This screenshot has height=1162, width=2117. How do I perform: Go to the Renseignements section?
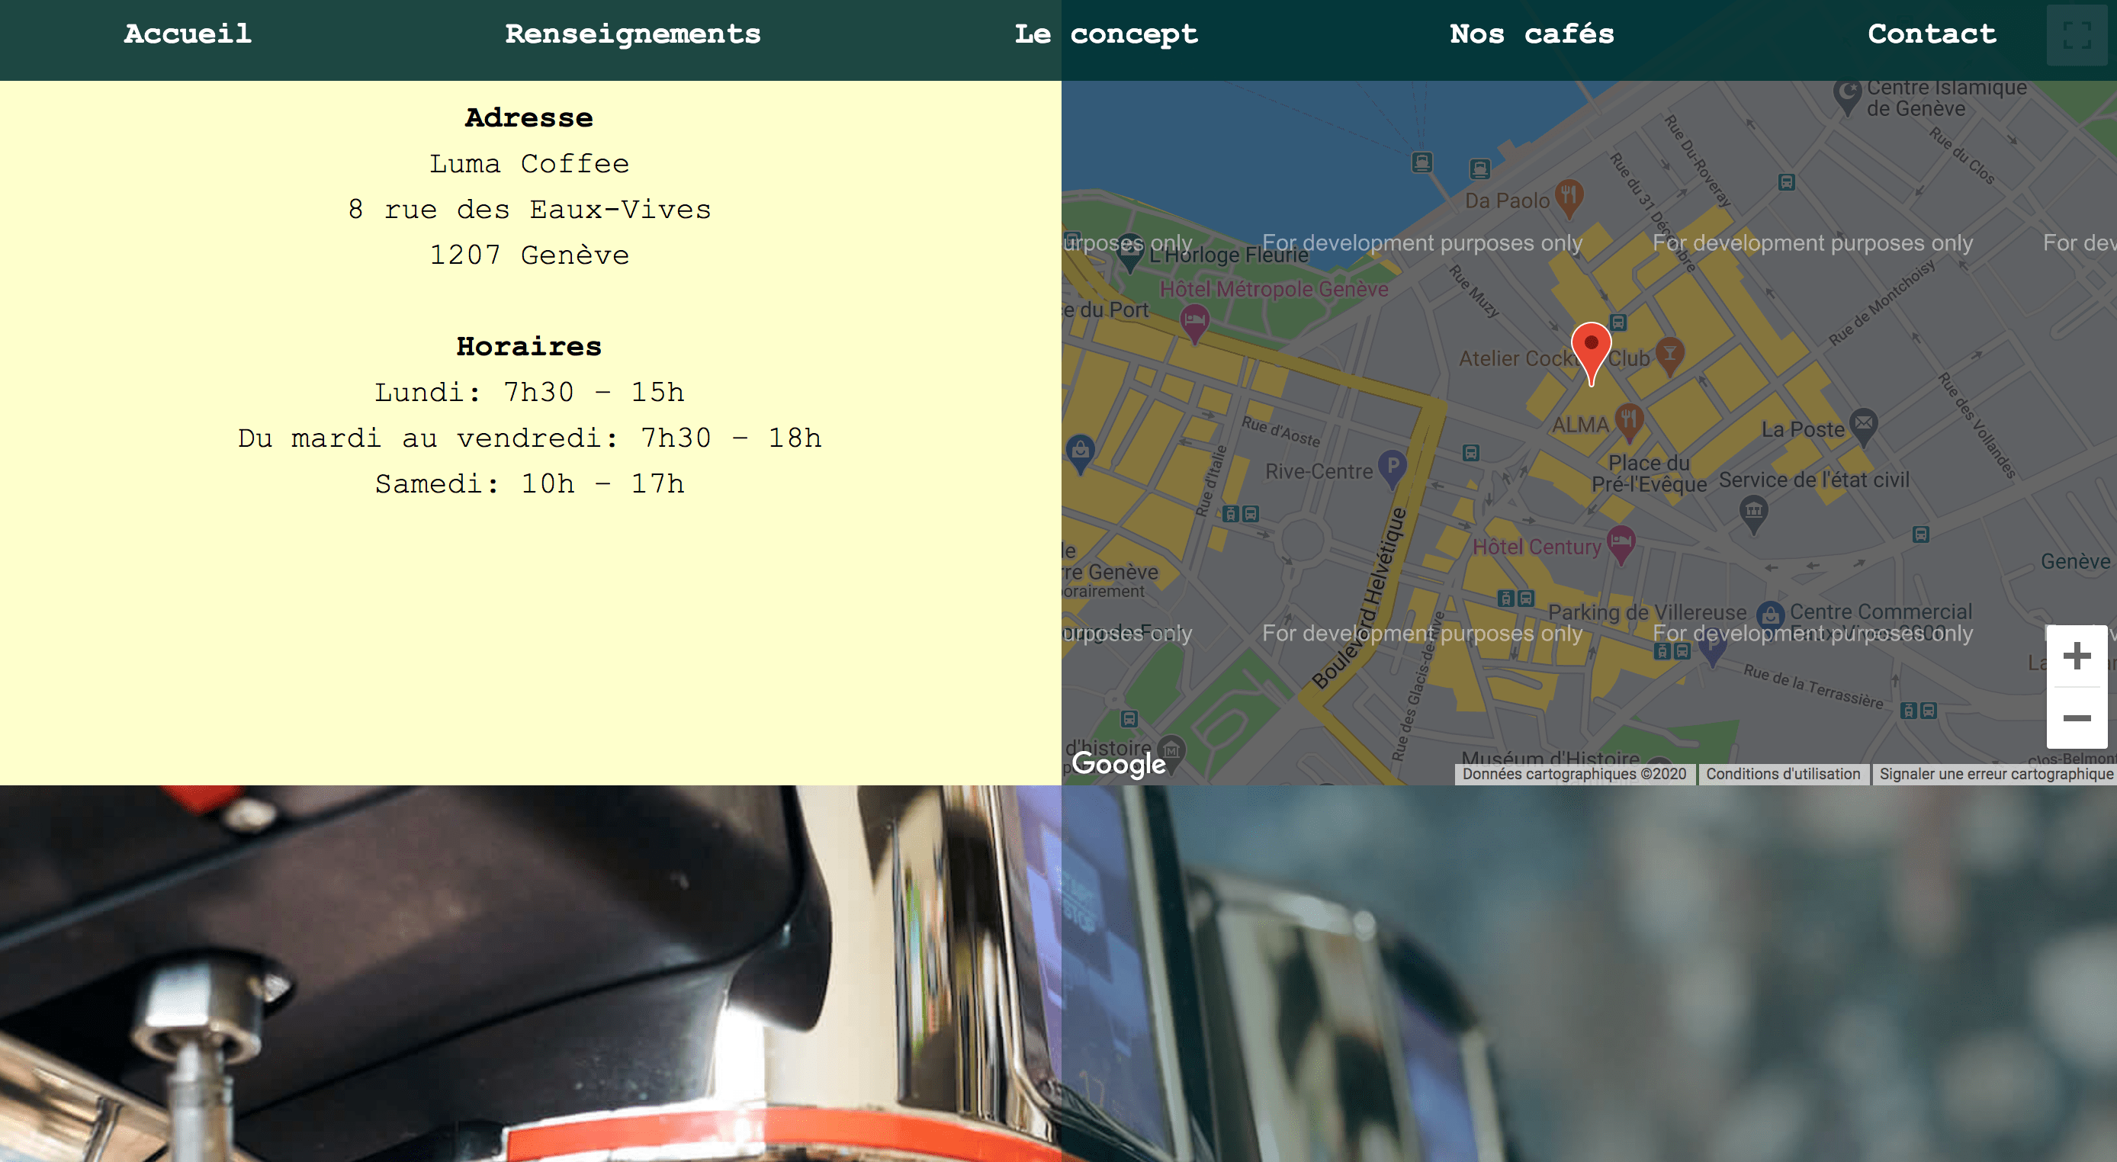[633, 34]
